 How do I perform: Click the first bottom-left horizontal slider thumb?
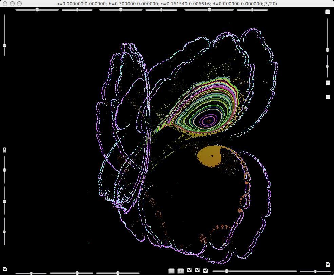click(31, 273)
